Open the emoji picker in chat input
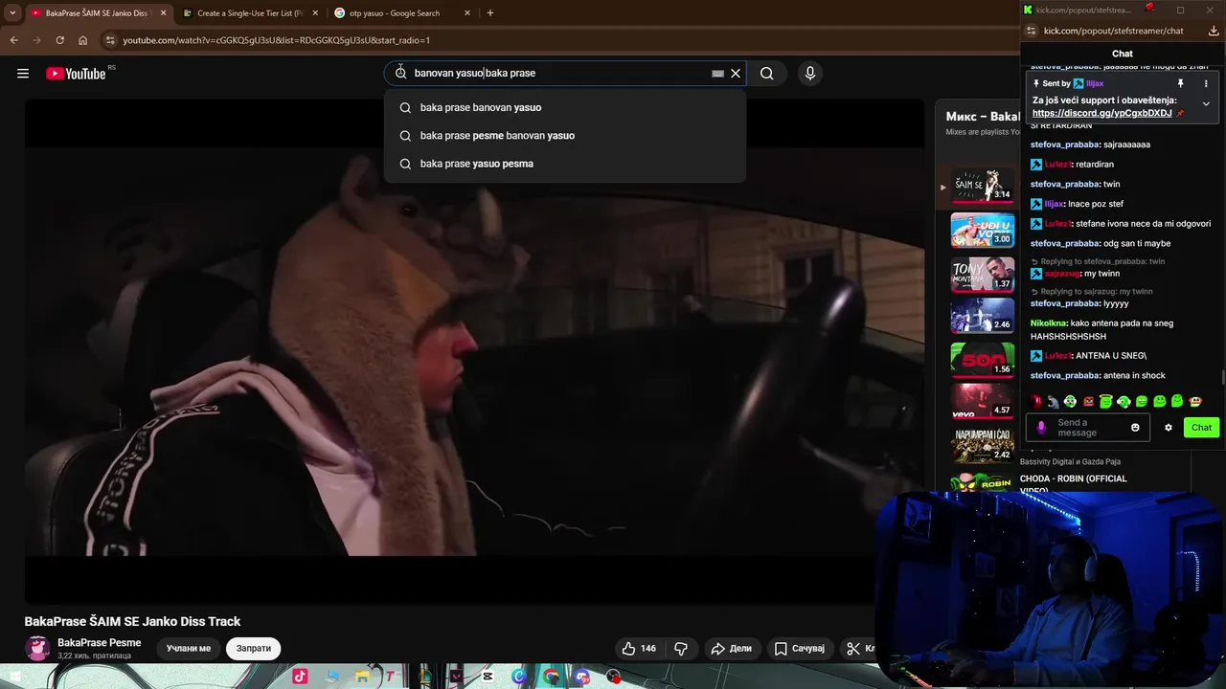 click(x=1135, y=428)
